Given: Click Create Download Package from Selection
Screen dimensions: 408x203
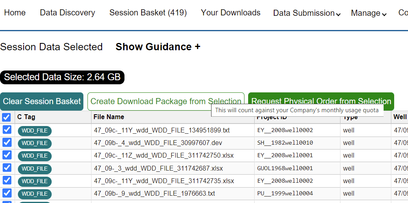Looking at the screenshot, I should [x=166, y=101].
